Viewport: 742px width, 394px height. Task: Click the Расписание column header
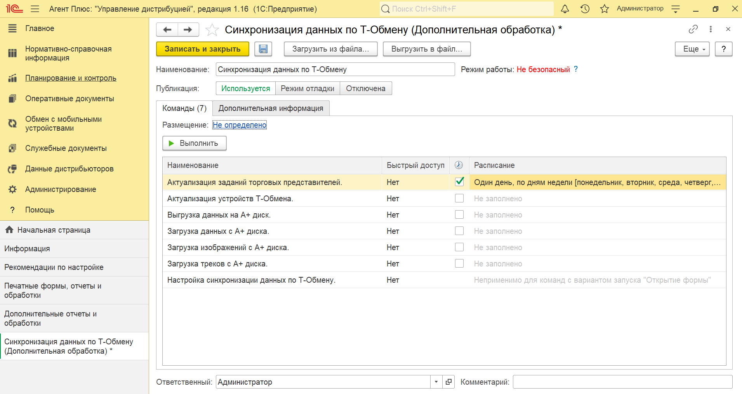tap(598, 165)
